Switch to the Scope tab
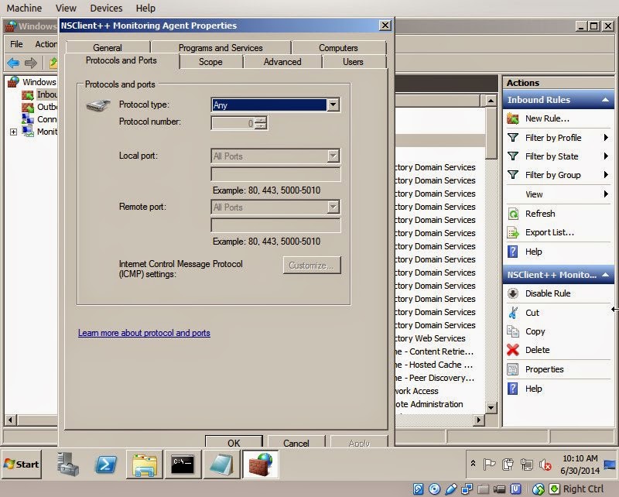 click(210, 62)
